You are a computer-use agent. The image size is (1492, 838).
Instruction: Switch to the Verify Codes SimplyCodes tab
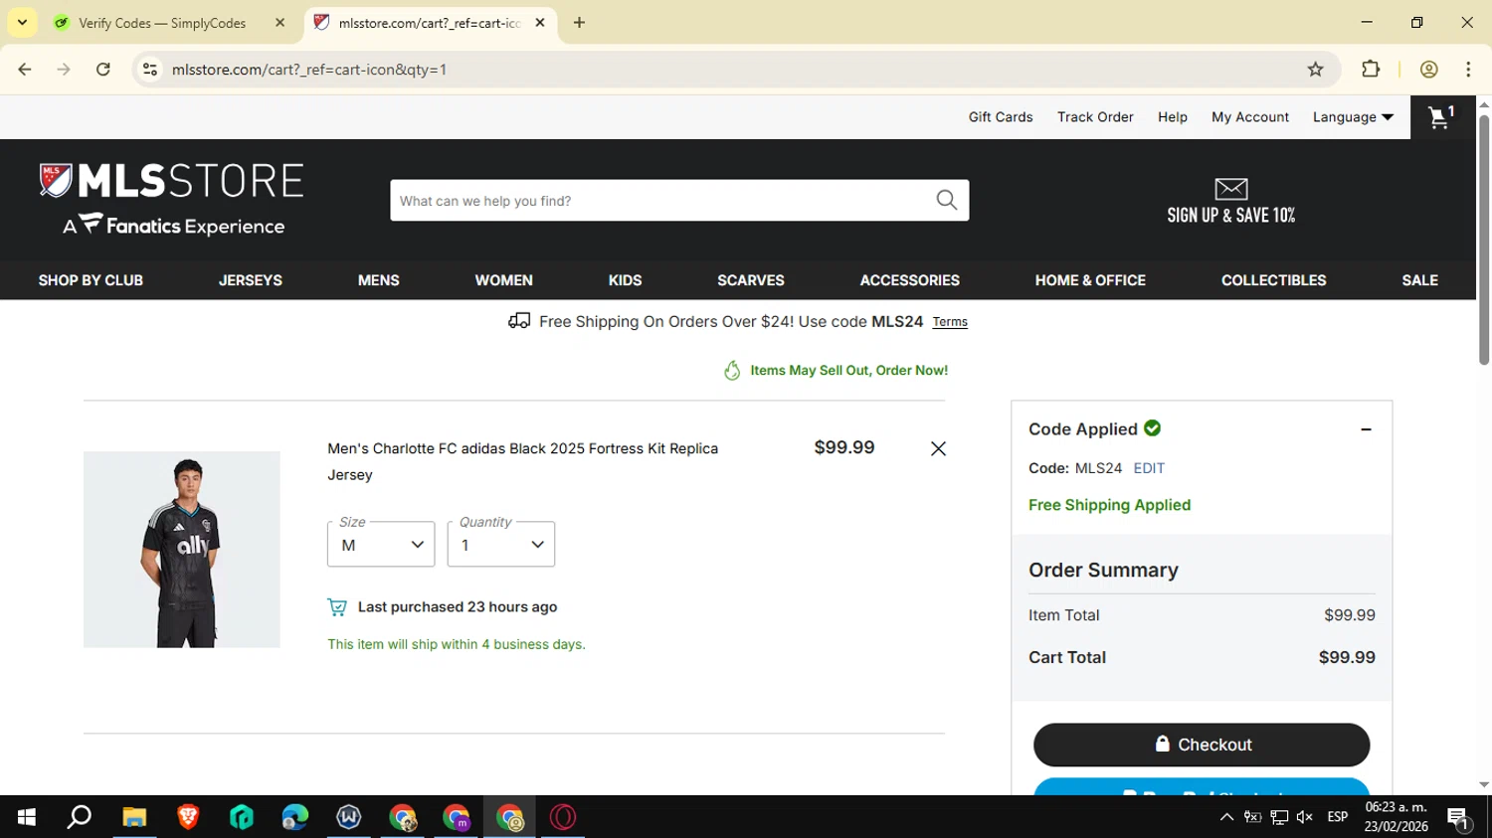point(161,23)
